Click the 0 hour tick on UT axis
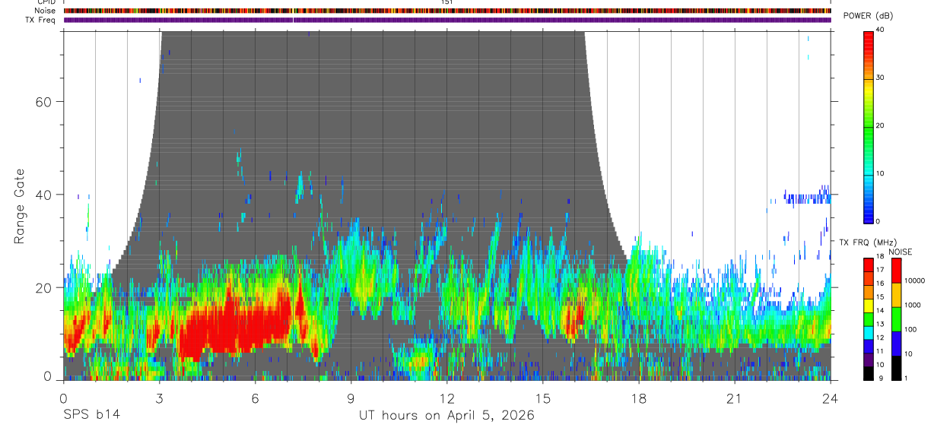Image resolution: width=934 pixels, height=431 pixels. [63, 398]
